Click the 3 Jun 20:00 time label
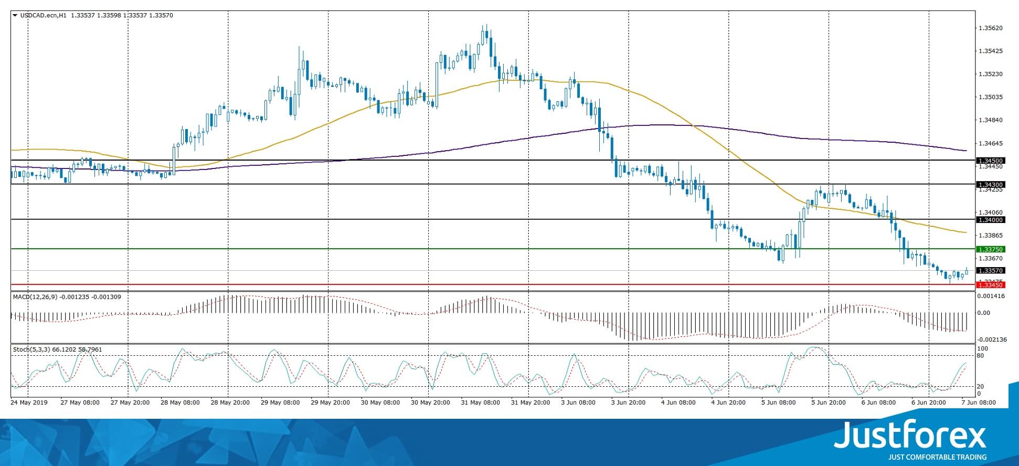1019x466 pixels. tap(628, 403)
